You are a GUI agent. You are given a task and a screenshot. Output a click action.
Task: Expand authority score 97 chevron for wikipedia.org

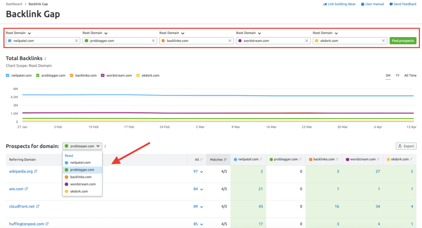[x=202, y=172]
